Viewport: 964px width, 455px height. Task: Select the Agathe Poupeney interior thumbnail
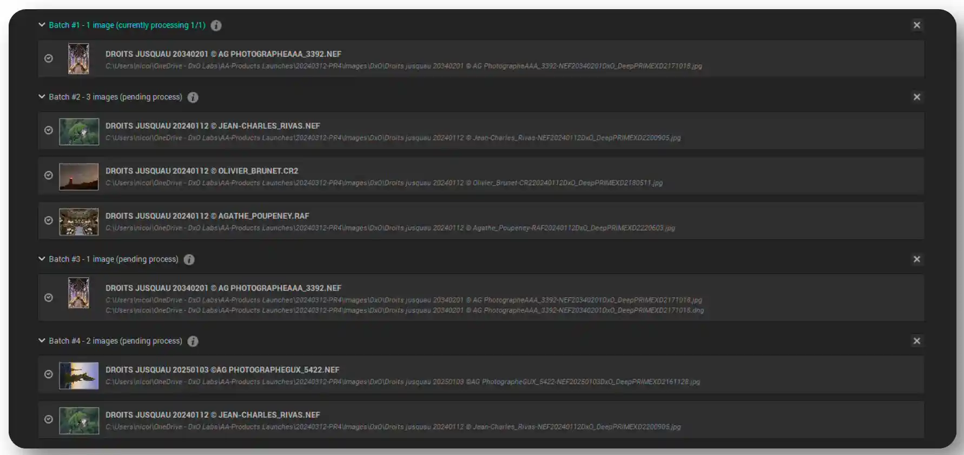(x=79, y=222)
